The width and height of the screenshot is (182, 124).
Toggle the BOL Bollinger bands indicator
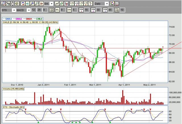click(57, 10)
